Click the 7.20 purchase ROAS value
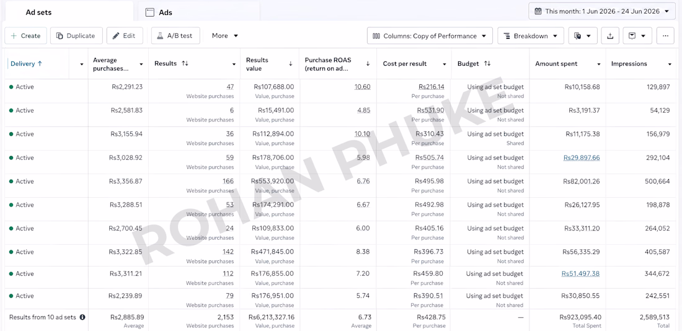 tap(363, 273)
